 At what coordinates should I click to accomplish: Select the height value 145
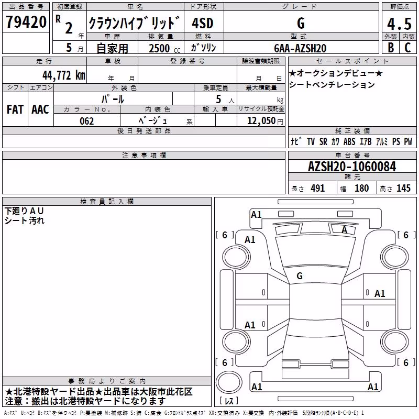click(403, 188)
